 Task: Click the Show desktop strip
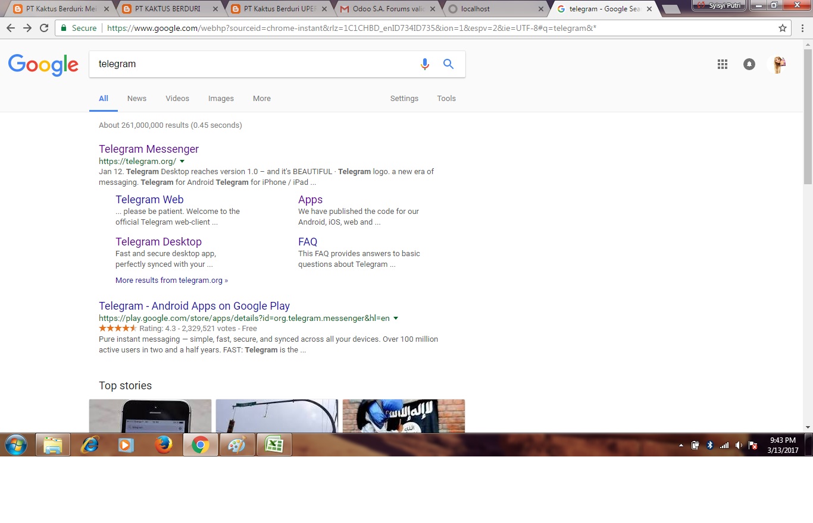click(809, 445)
